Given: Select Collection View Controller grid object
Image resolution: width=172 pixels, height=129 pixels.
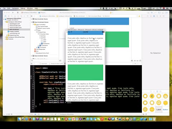Looking at the screenshot, I should 145,109.
